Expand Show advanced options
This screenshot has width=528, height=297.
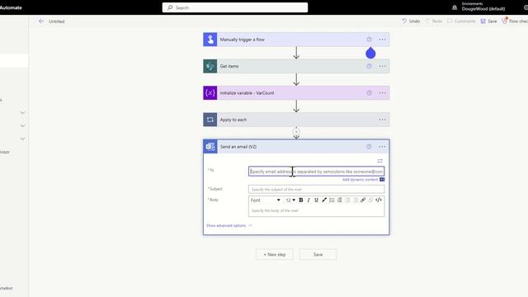229,225
